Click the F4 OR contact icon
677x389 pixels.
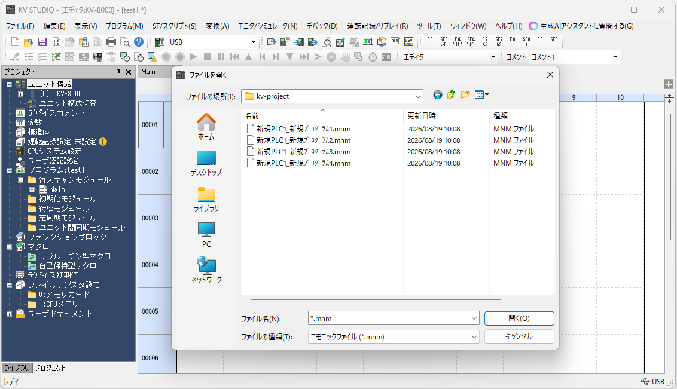(x=458, y=41)
